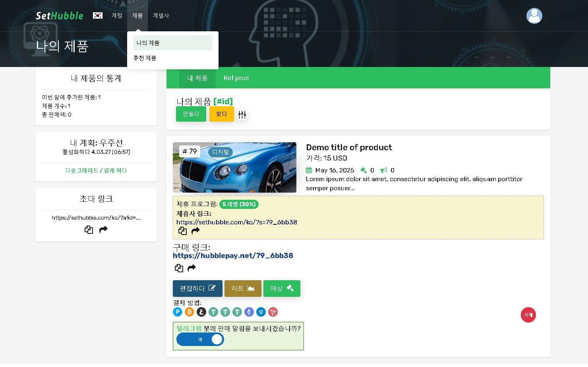This screenshot has width=588, height=367.
Task: Select the Litecoin payment method icon
Action: [x=201, y=312]
